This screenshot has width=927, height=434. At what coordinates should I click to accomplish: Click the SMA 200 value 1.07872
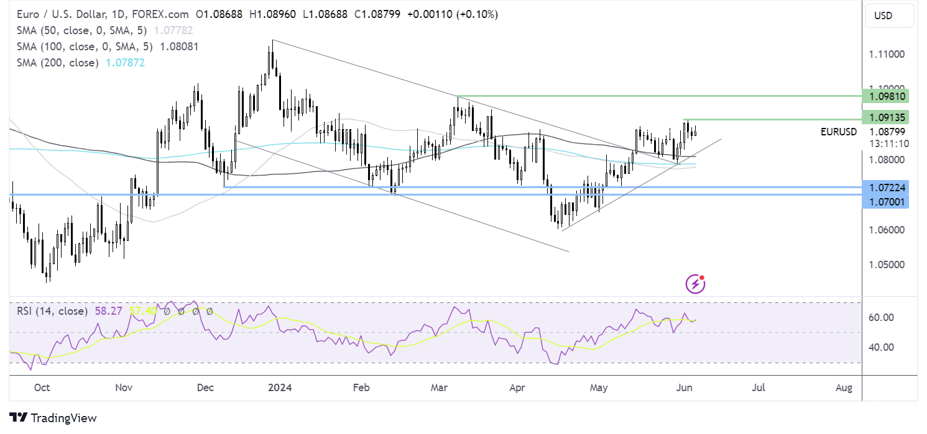coord(125,63)
